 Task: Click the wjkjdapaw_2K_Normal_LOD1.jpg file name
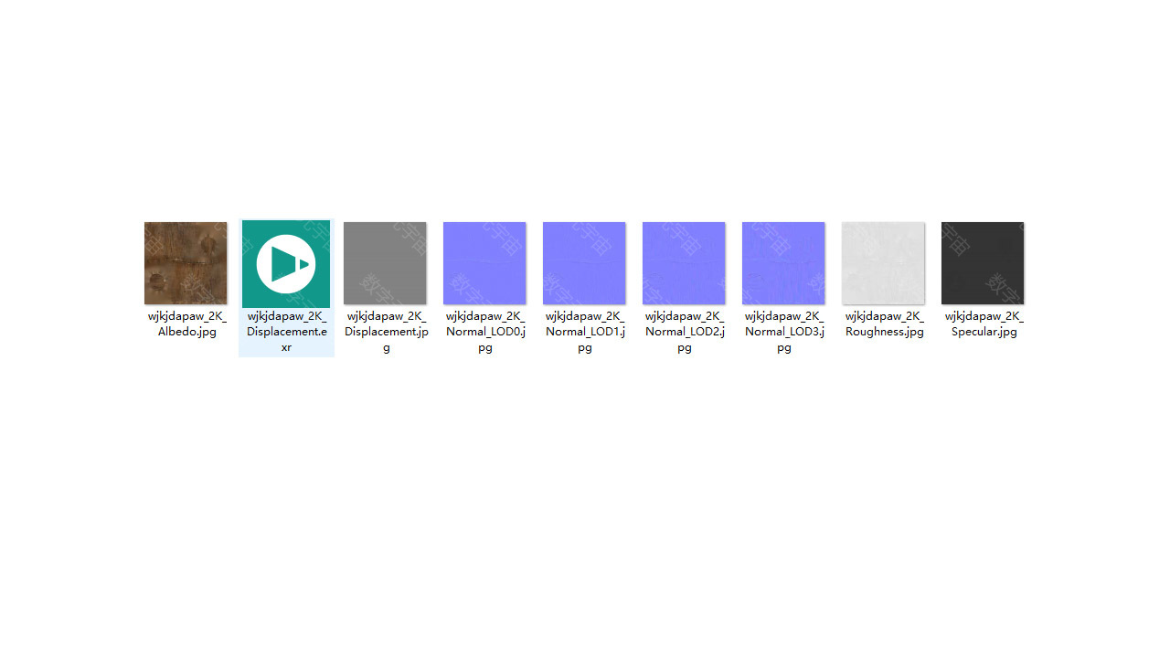(585, 332)
